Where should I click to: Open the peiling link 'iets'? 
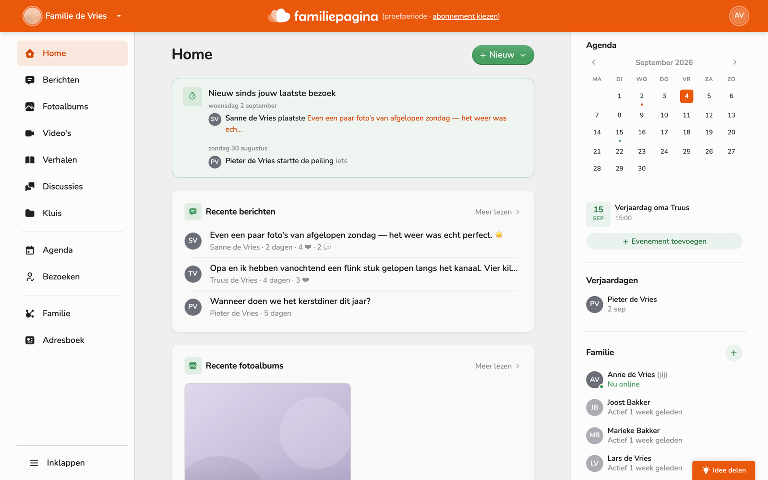[341, 161]
